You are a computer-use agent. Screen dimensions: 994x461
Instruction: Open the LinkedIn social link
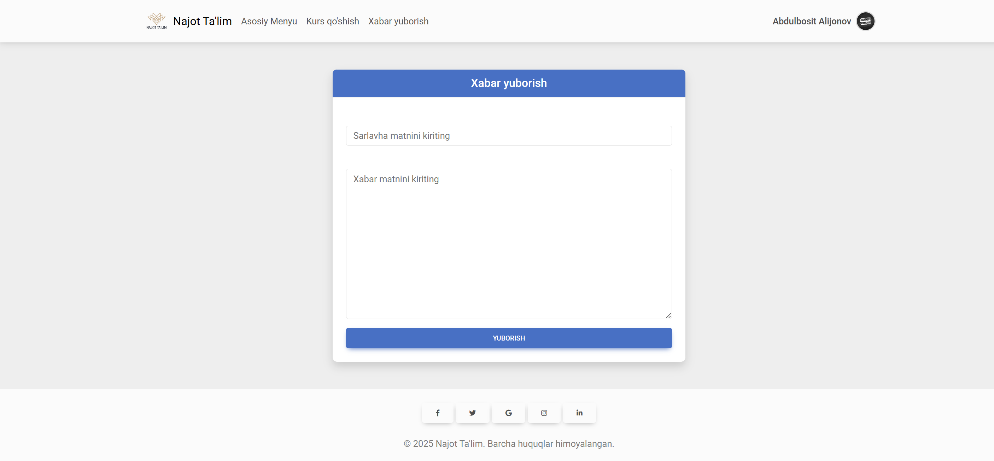click(x=579, y=413)
